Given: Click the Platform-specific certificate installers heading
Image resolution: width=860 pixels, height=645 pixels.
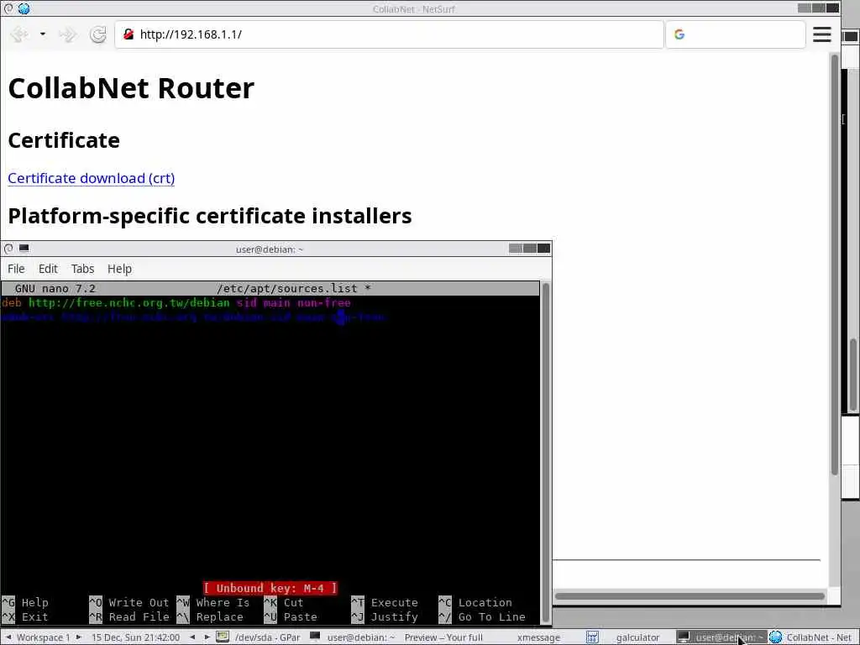Looking at the screenshot, I should [209, 216].
